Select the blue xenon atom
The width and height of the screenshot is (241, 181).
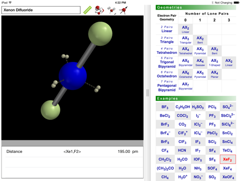[73, 76]
